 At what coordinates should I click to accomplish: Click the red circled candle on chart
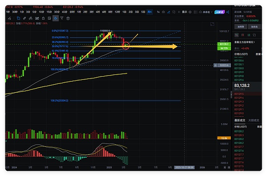click(x=126, y=45)
